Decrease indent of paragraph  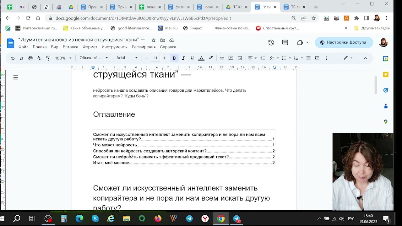click(308, 58)
